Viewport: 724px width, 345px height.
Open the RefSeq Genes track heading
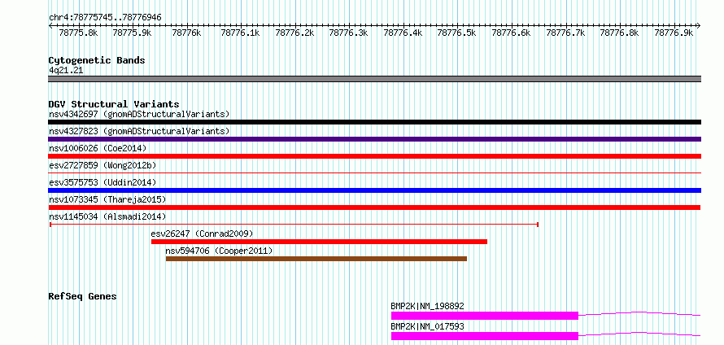pyautogui.click(x=83, y=296)
